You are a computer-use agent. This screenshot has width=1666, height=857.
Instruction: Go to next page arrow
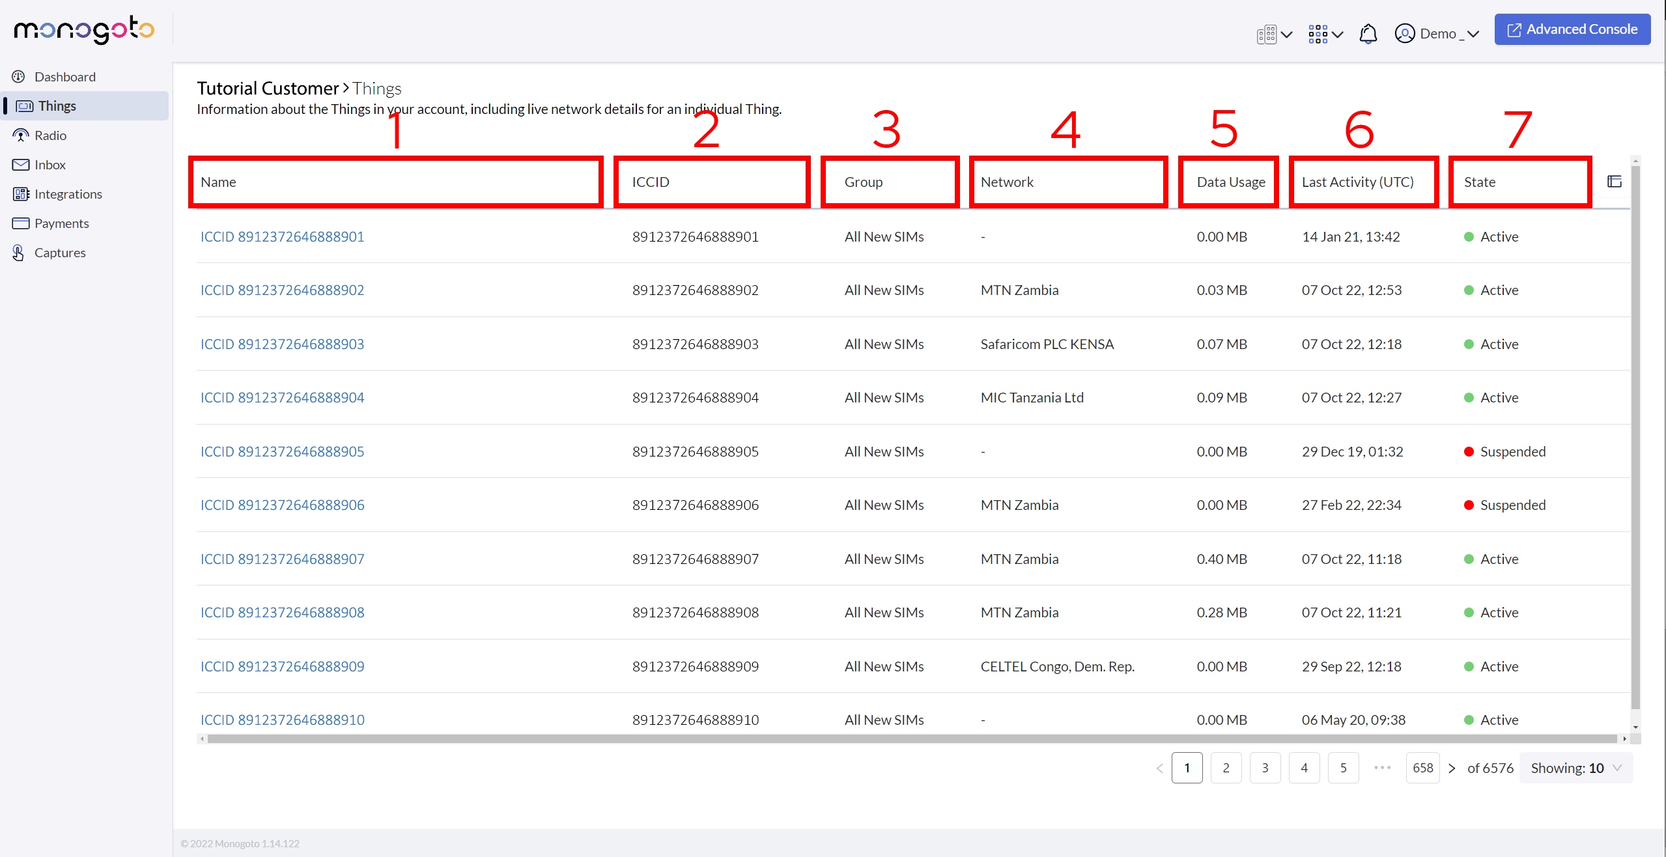[1451, 768]
